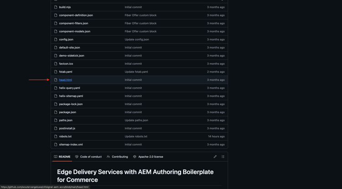The width and height of the screenshot is (342, 189).
Task: Open the "Fiber Offer custom block" commit for component-definition.json
Action: (140, 15)
